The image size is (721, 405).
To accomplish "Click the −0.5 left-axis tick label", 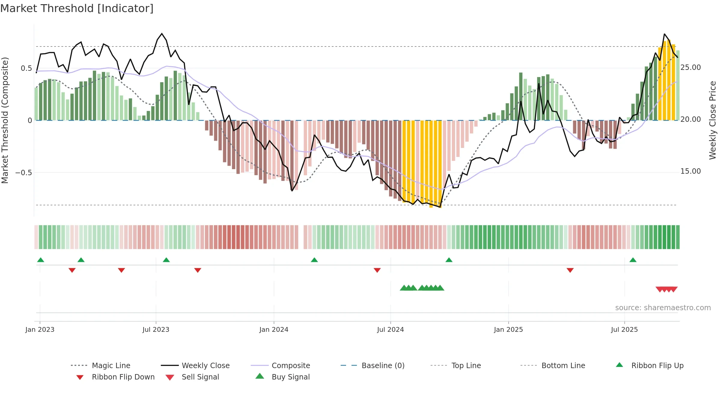I will pos(23,173).
